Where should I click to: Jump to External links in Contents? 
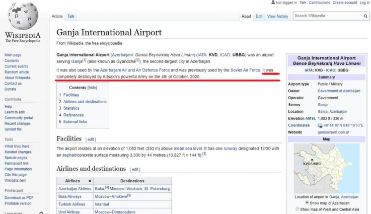75,122
